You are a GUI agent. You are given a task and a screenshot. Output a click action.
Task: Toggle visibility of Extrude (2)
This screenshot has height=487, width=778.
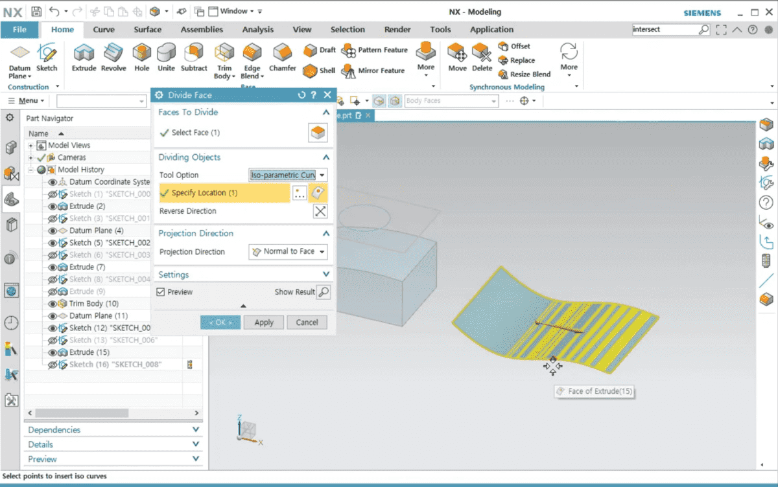pyautogui.click(x=53, y=206)
